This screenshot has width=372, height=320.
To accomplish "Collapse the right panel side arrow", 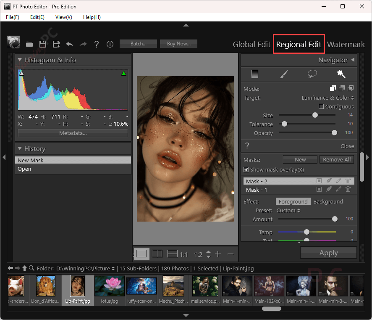I will [x=367, y=157].
